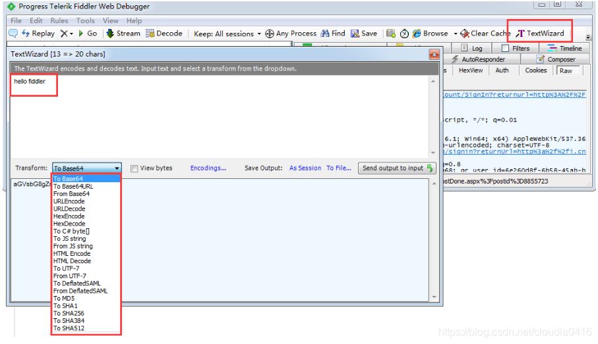598x344 pixels.
Task: Click the To File... link
Action: (x=339, y=168)
